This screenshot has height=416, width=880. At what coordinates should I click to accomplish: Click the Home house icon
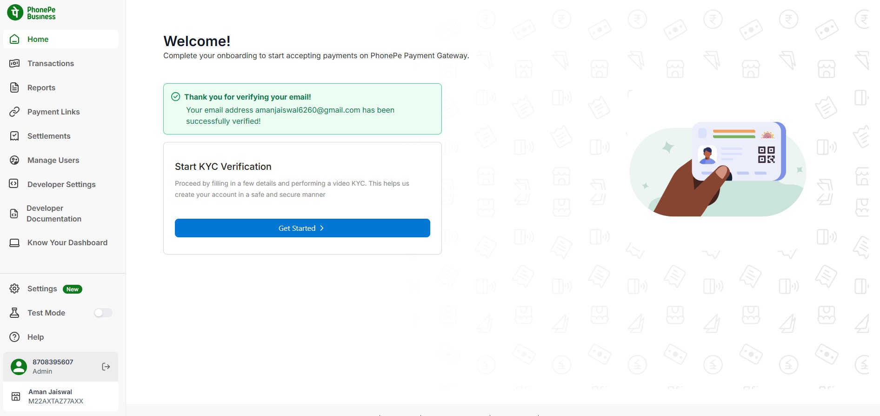point(15,39)
